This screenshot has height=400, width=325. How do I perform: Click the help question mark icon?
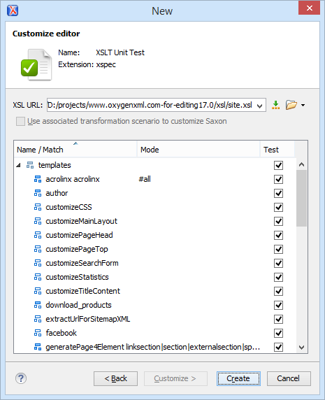tap(21, 378)
